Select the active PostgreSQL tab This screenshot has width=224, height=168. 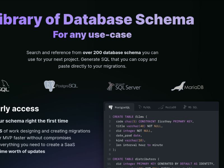tap(120, 107)
